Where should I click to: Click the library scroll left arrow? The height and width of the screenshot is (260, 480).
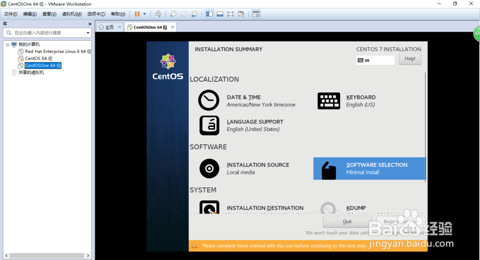click(6, 255)
